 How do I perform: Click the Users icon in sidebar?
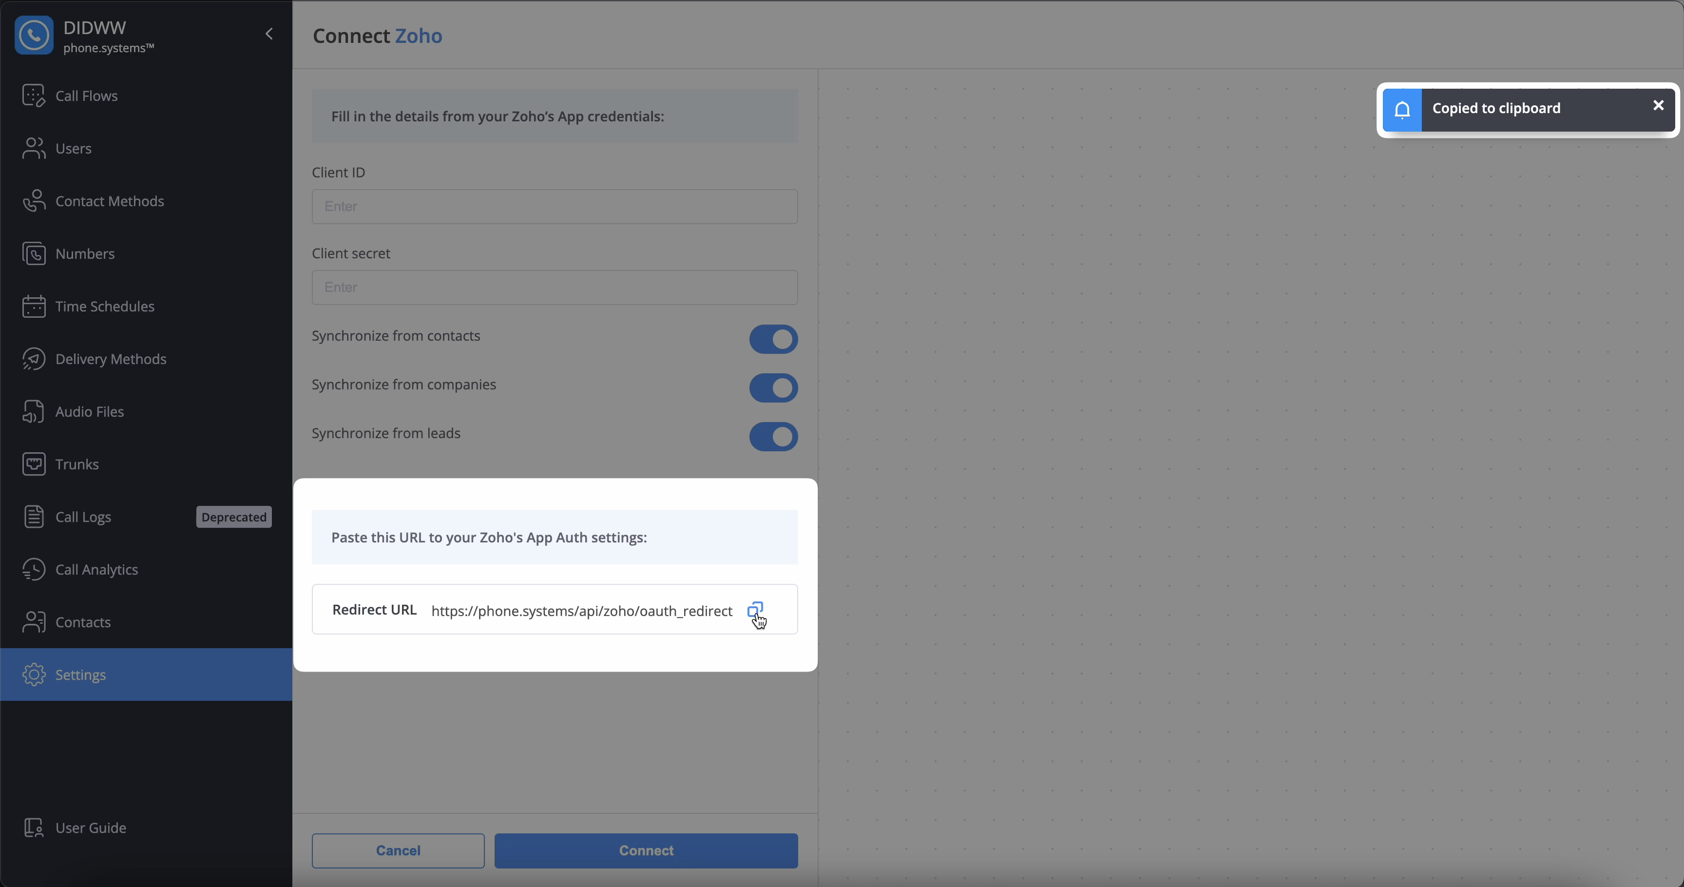(34, 148)
